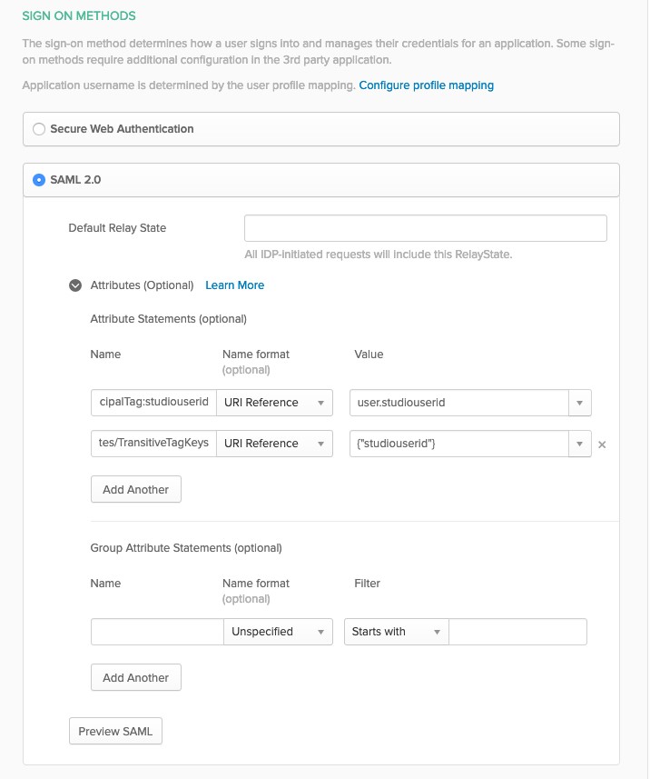Viewport: 650px width, 779px height.
Task: Click the group attribute Name field
Action: (x=157, y=632)
